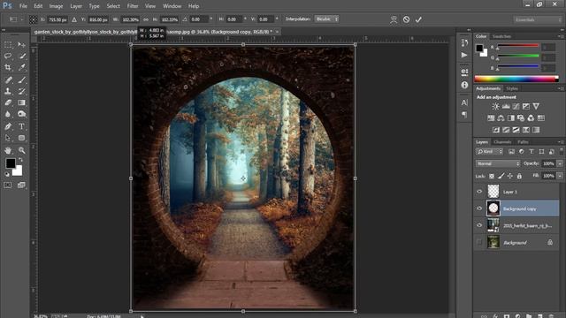566x318 pixels.
Task: Open the layer blend mode dropdown
Action: pyautogui.click(x=498, y=163)
